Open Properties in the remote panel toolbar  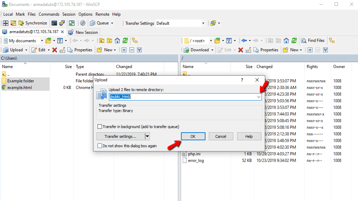pyautogui.click(x=266, y=50)
